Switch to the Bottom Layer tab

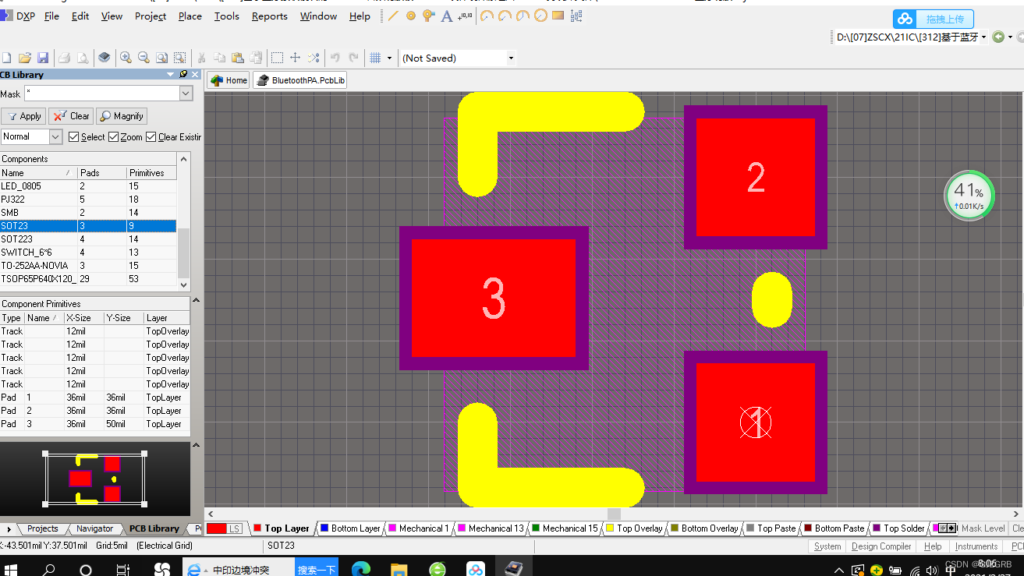(x=349, y=528)
